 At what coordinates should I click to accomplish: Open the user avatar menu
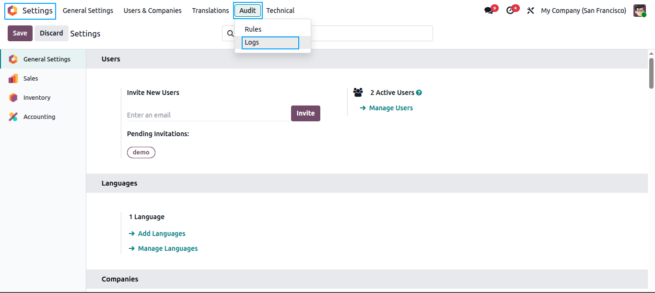(640, 11)
